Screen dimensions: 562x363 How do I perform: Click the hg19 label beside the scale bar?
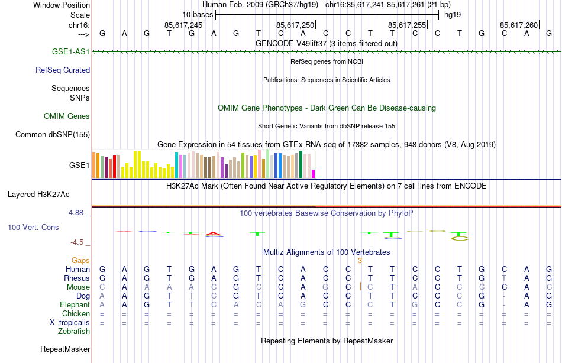pos(453,15)
